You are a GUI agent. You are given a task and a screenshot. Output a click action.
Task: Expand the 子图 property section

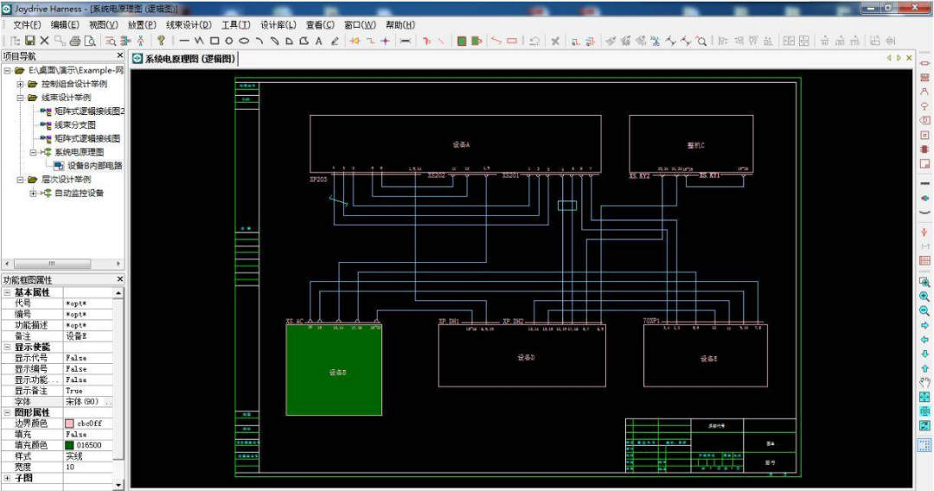[8, 477]
